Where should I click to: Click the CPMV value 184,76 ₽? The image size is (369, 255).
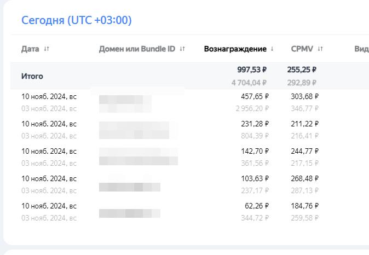pyautogui.click(x=304, y=206)
